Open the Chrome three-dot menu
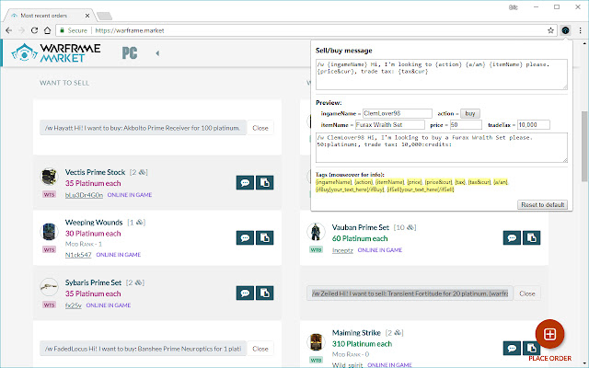This screenshot has width=589, height=368. click(581, 30)
